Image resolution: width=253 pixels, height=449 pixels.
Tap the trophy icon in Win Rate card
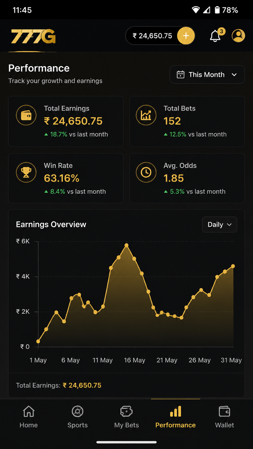(x=26, y=172)
